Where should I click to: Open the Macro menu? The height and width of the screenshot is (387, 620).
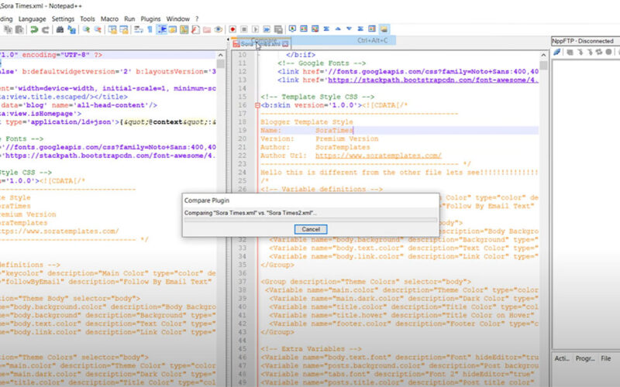[x=109, y=19]
